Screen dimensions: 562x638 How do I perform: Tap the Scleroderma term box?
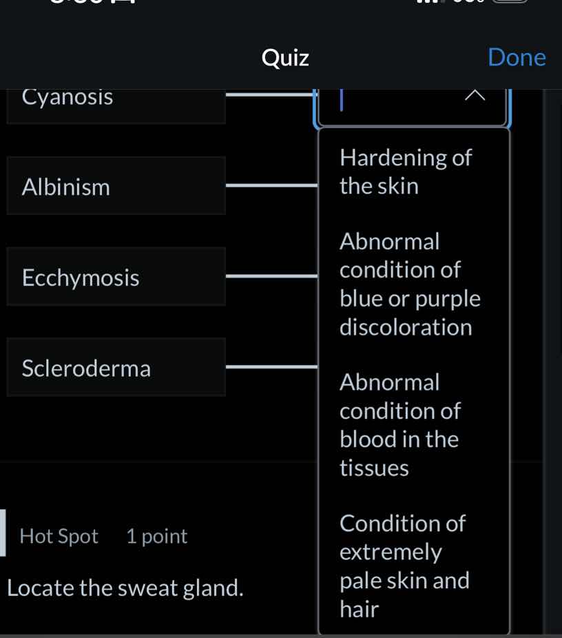pos(116,367)
